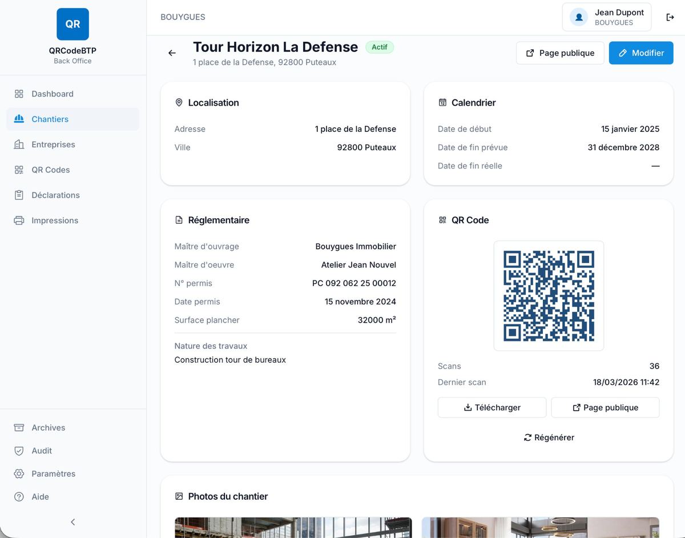This screenshot has width=685, height=538.
Task: Open the Impressions section
Action: click(x=54, y=220)
